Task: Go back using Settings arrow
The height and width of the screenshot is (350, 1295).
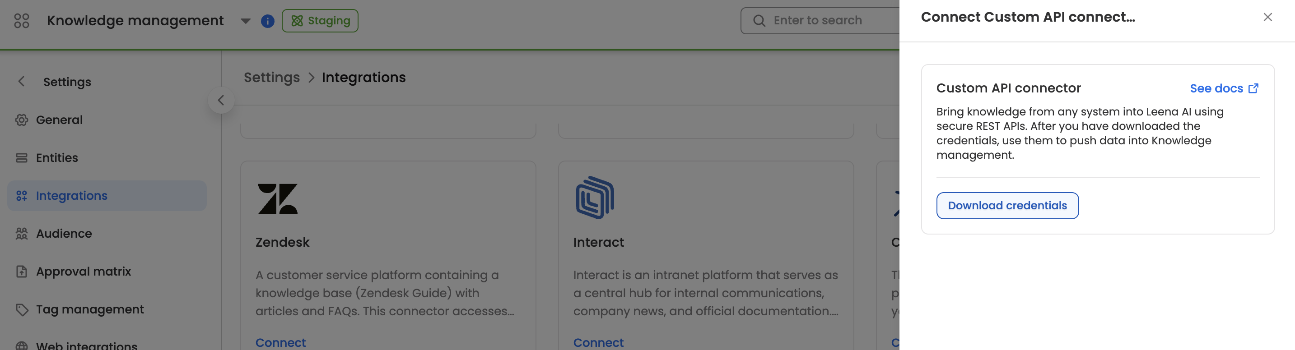Action: point(21,81)
